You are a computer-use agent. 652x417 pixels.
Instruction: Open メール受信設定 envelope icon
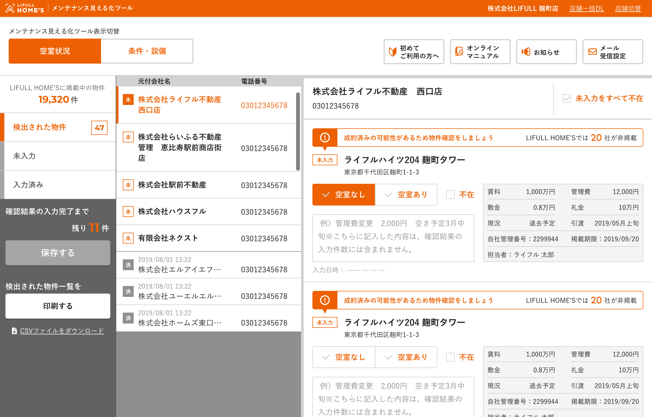(592, 52)
